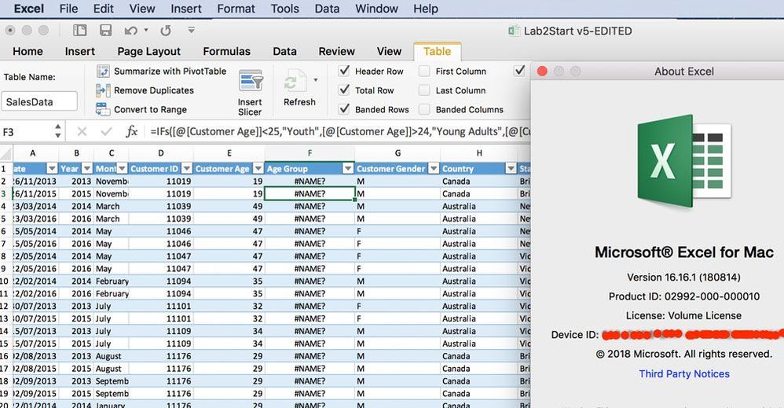
Task: Click the Name Box showing F3
Action: coord(27,131)
